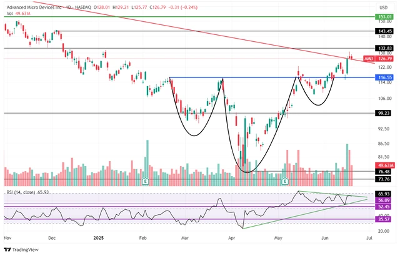
Task: Click the 2025 label on time axis
Action: tap(99, 238)
